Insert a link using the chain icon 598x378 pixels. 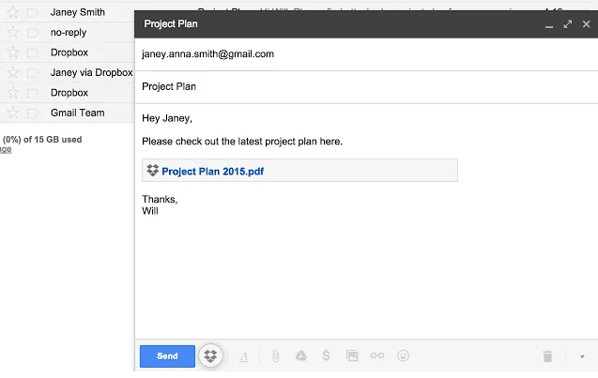click(377, 356)
